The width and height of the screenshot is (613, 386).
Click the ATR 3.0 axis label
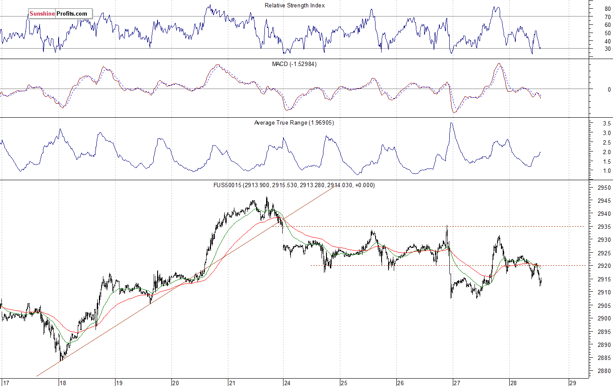[606, 133]
